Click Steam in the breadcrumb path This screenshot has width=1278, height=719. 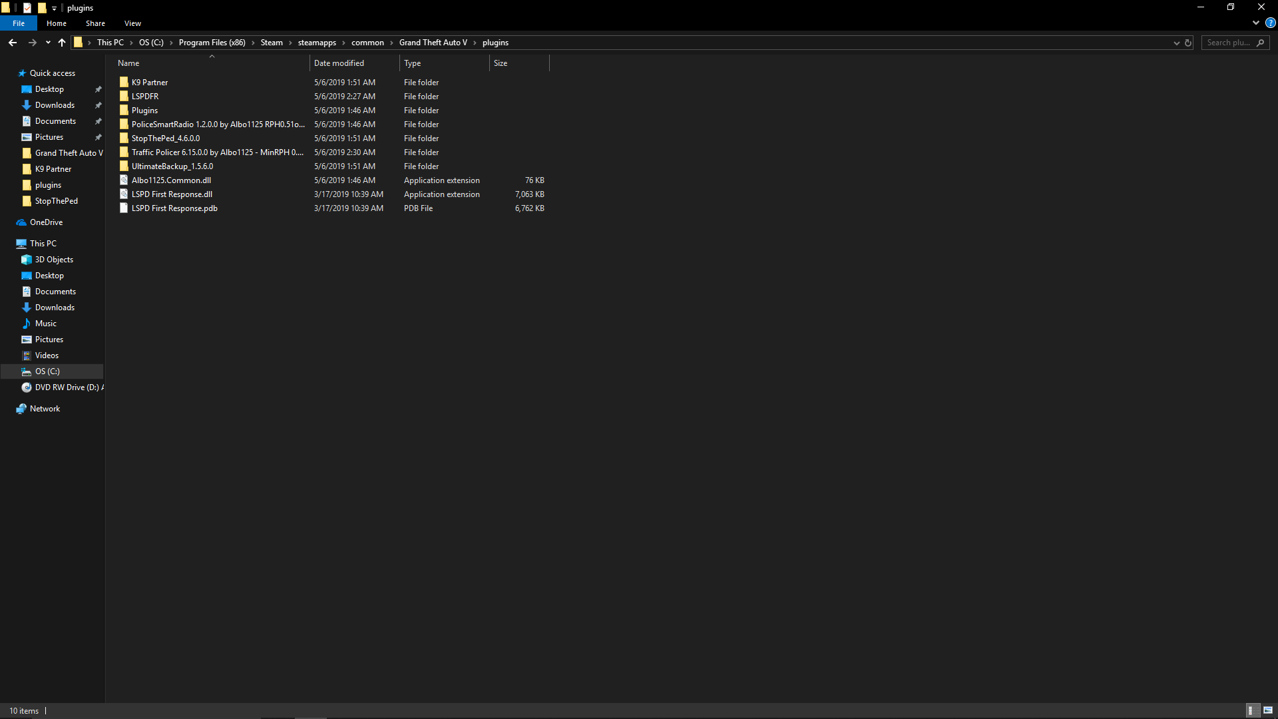pyautogui.click(x=272, y=43)
